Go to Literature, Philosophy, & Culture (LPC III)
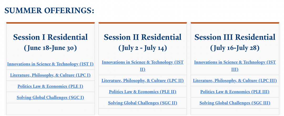The image size is (284, 116). tap(235, 81)
